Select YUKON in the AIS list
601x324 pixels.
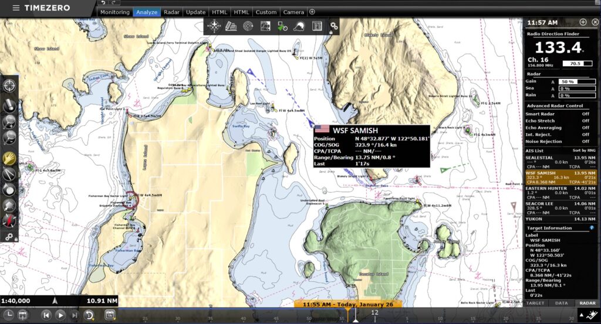tap(561, 219)
